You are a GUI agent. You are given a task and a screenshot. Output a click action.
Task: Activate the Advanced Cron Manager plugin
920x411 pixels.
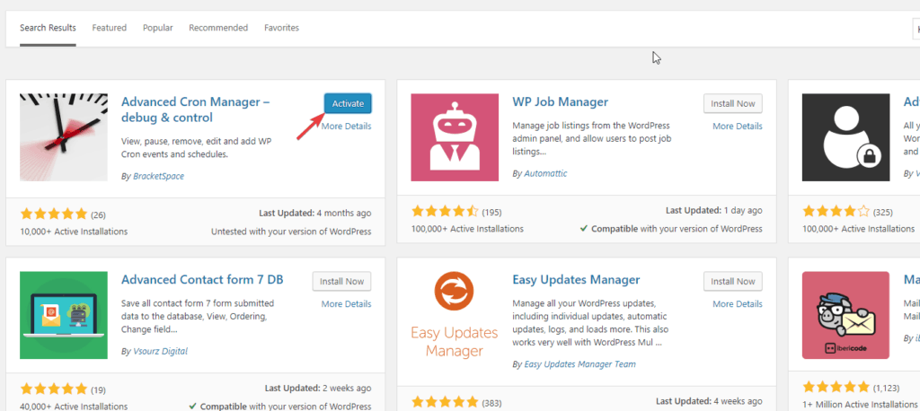pyautogui.click(x=348, y=104)
